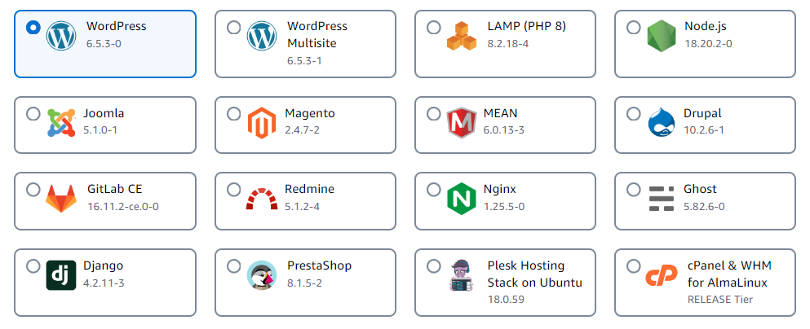Viewport: 810px width, 329px height.
Task: Click the Joomla logo icon
Action: tap(61, 123)
